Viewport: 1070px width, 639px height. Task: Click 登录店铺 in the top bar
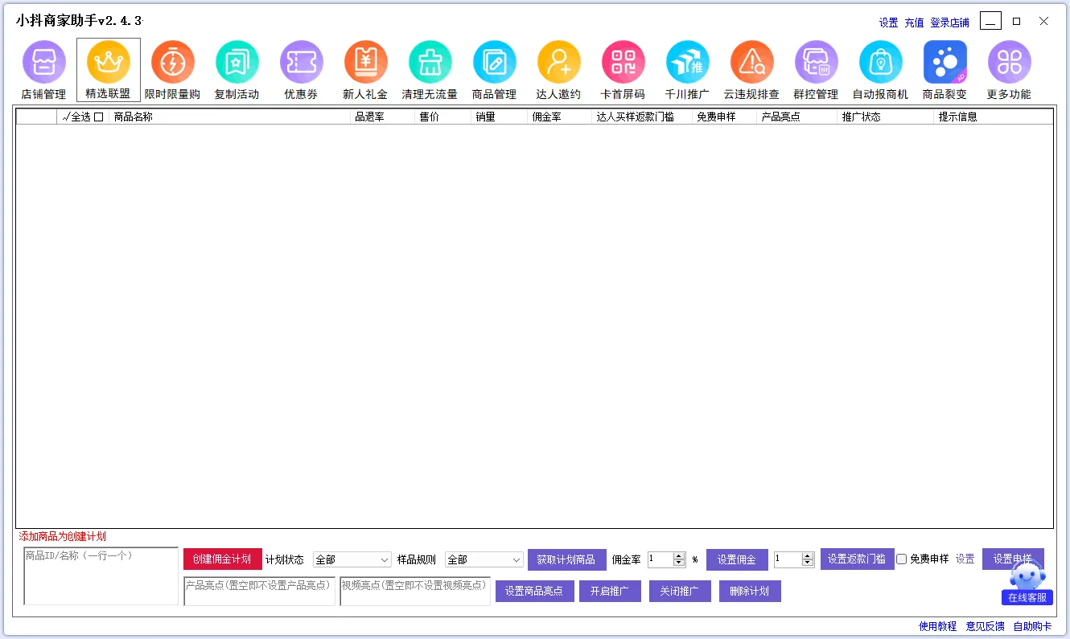click(x=949, y=23)
